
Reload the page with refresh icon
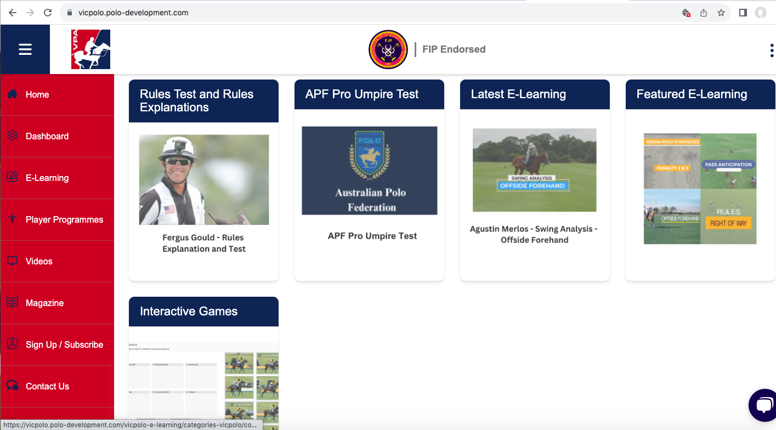click(x=48, y=13)
